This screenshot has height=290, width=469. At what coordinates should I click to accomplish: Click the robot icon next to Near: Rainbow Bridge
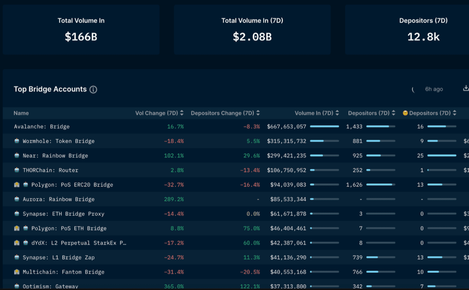[x=17, y=156]
